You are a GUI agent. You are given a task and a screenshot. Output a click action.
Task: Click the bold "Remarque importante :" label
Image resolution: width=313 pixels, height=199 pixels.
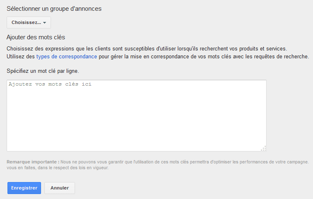click(x=33, y=162)
